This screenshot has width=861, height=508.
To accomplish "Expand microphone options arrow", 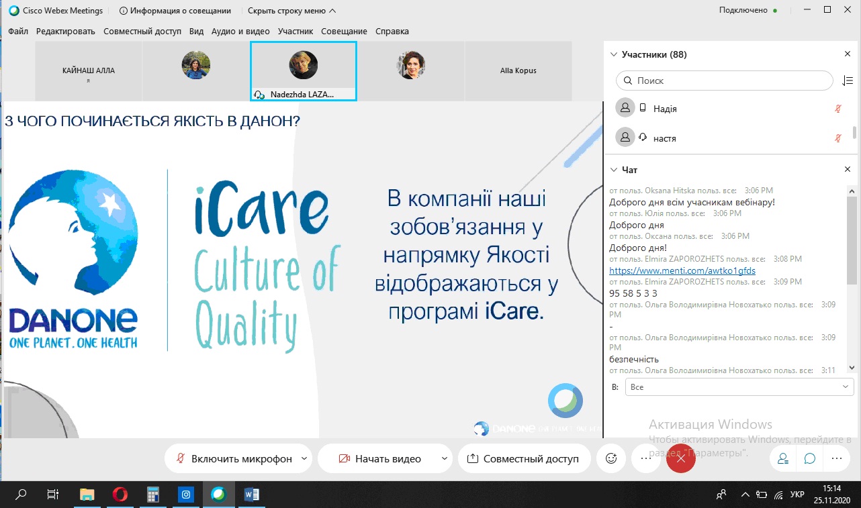I will (305, 459).
